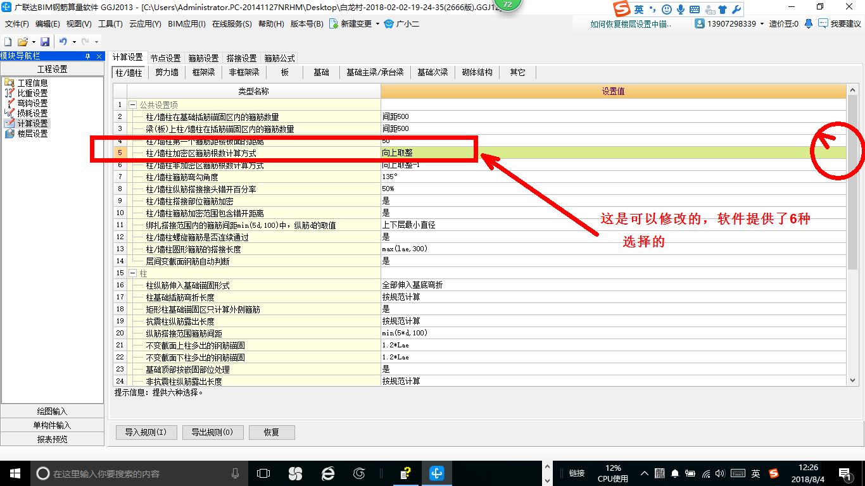Collapse the 柱 group in row 15

[133, 273]
